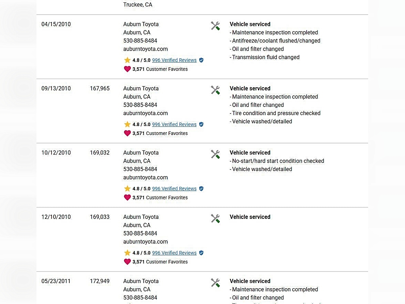Open 996 Verified Reviews link for 10/12/2010

pyautogui.click(x=174, y=189)
